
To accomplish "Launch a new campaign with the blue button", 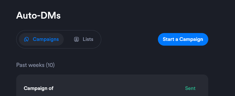I will 183,39.
